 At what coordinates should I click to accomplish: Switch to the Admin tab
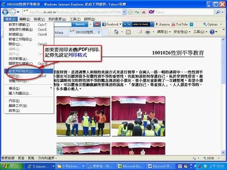pos(60,32)
